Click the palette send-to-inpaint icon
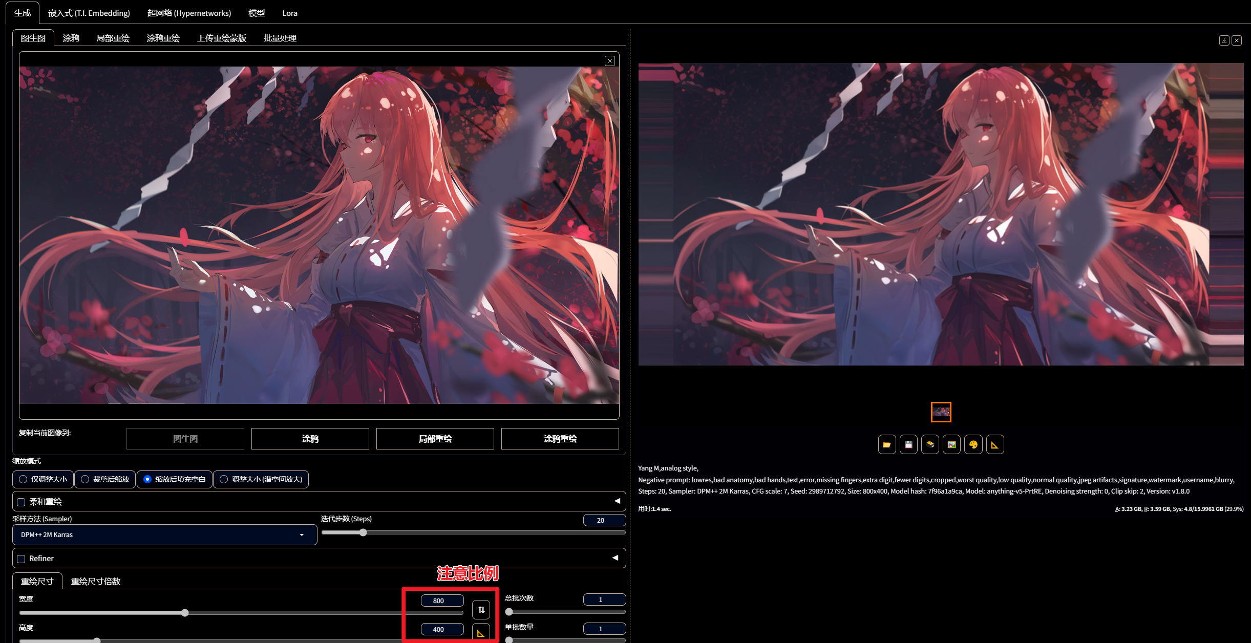This screenshot has height=643, width=1251. [x=973, y=444]
